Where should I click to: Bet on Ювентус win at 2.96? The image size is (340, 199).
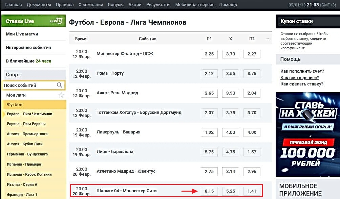point(252,172)
